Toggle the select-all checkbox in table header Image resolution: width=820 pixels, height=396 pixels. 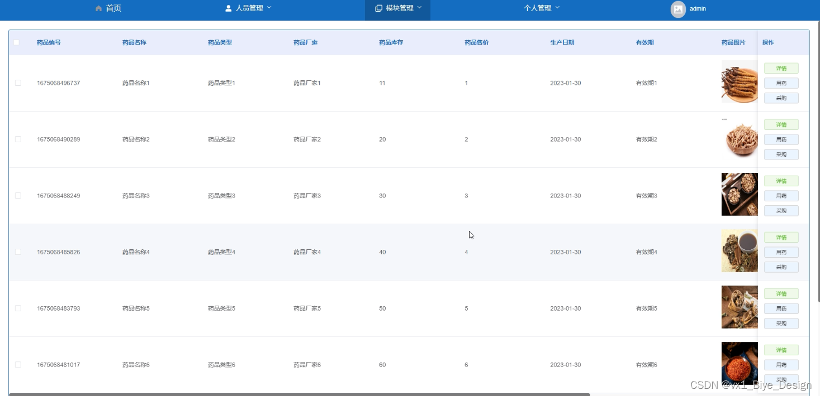click(x=16, y=42)
